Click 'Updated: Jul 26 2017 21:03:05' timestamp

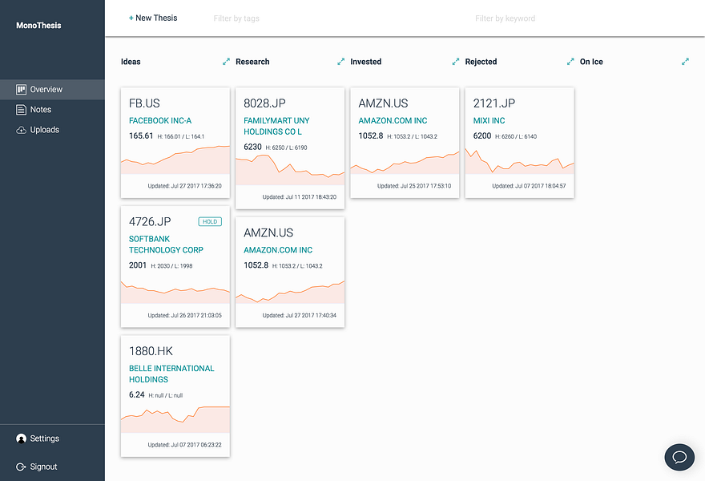(x=185, y=315)
